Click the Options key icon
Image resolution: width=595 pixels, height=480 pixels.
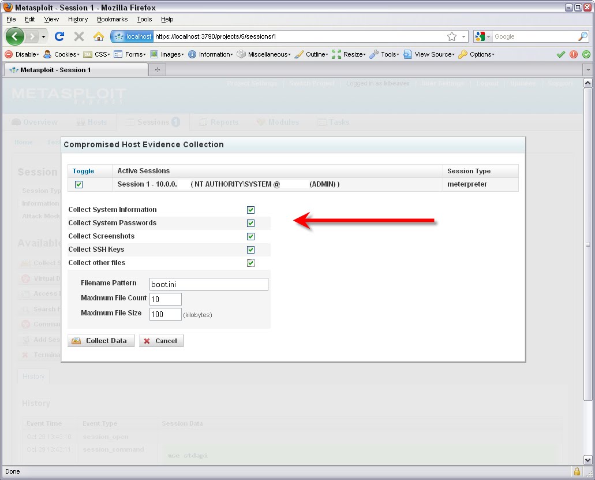pos(463,54)
